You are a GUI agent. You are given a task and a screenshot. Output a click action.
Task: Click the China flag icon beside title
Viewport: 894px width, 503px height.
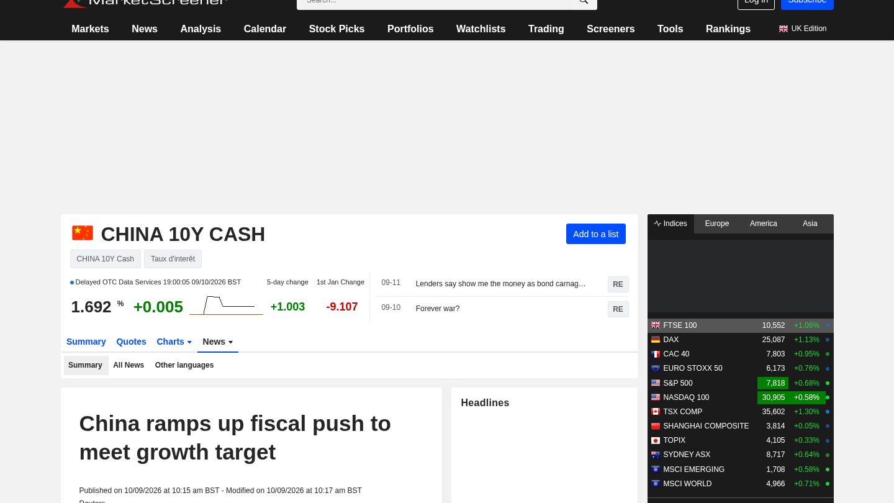[83, 233]
